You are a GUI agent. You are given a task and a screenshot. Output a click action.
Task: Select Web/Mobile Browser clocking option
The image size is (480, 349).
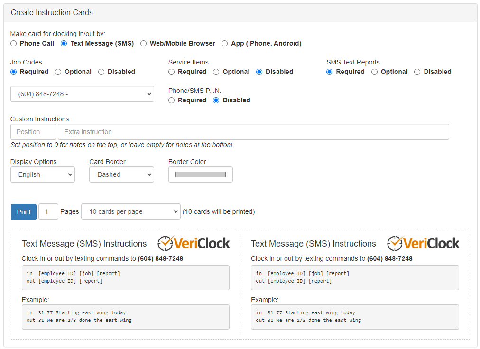[143, 43]
